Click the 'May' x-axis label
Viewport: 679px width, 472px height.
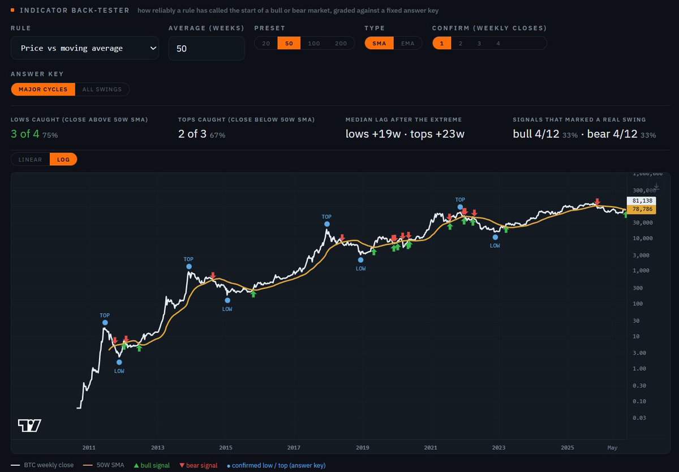coord(613,448)
